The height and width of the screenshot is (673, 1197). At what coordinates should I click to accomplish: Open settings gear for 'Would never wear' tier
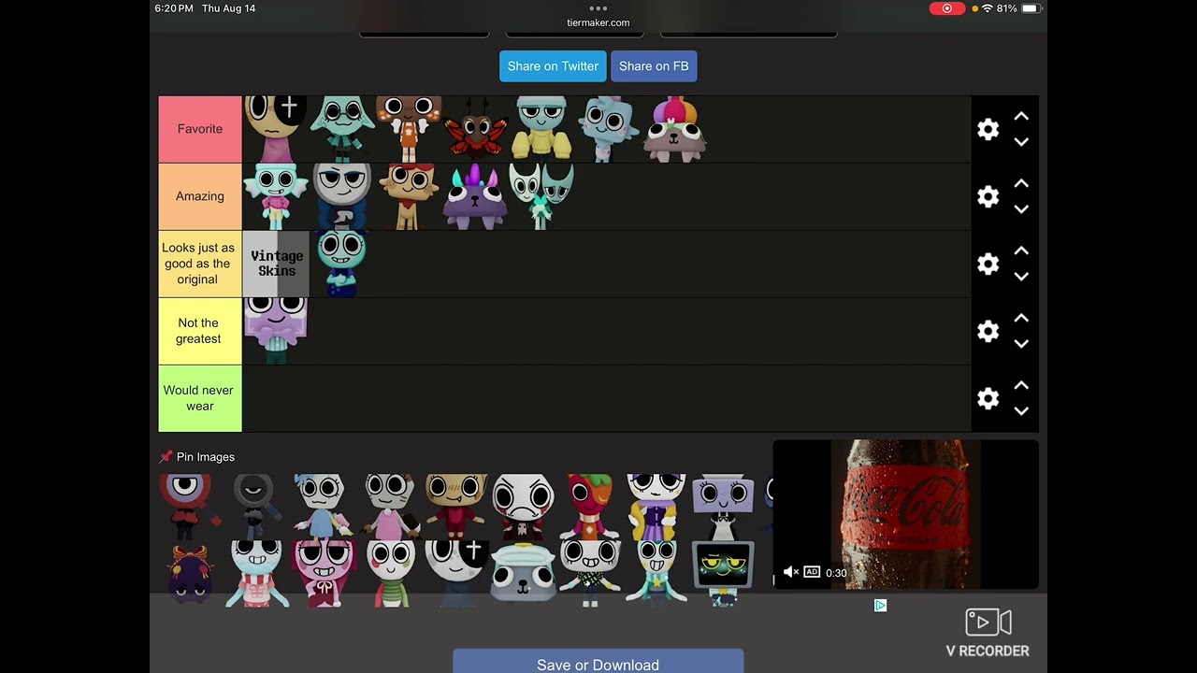988,398
